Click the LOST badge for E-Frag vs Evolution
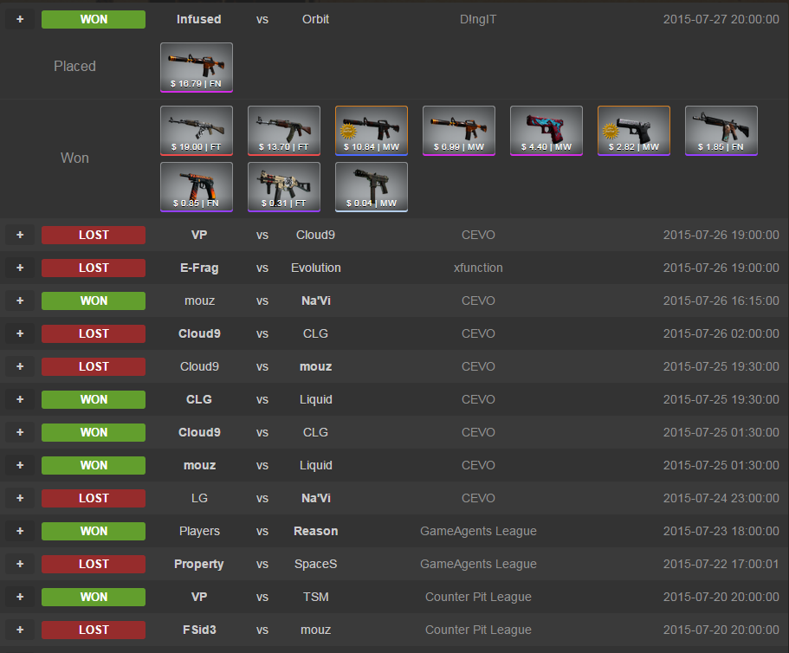This screenshot has width=789, height=653. pos(94,268)
